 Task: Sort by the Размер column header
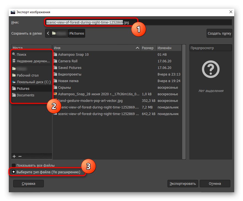point(148,48)
